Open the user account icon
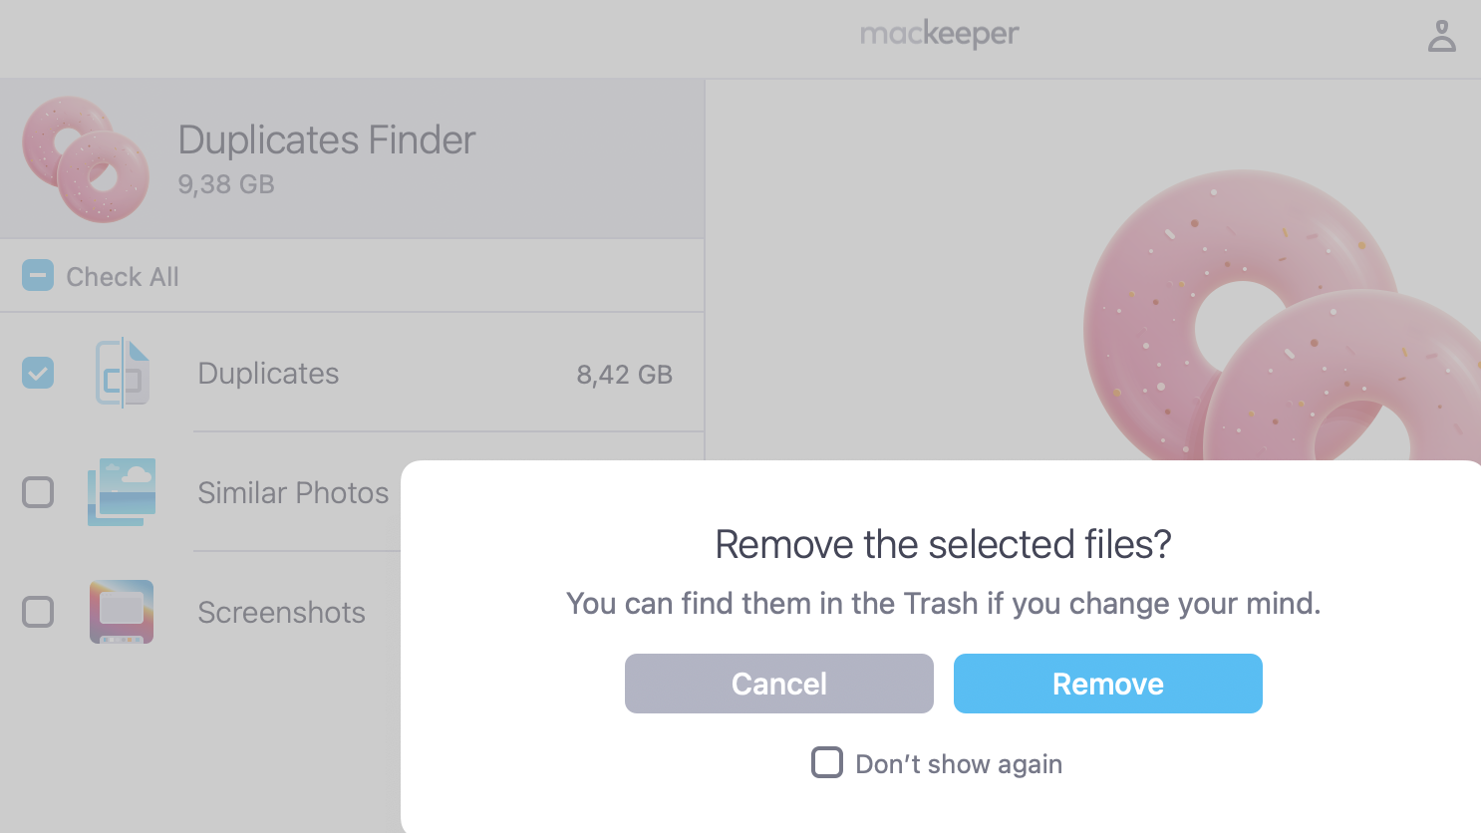Viewport: 1481px width, 833px height. 1441,38
